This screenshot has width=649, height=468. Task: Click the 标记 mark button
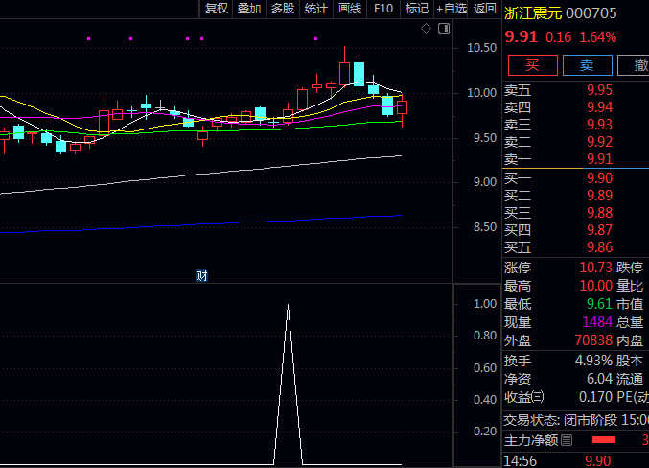[x=417, y=9]
